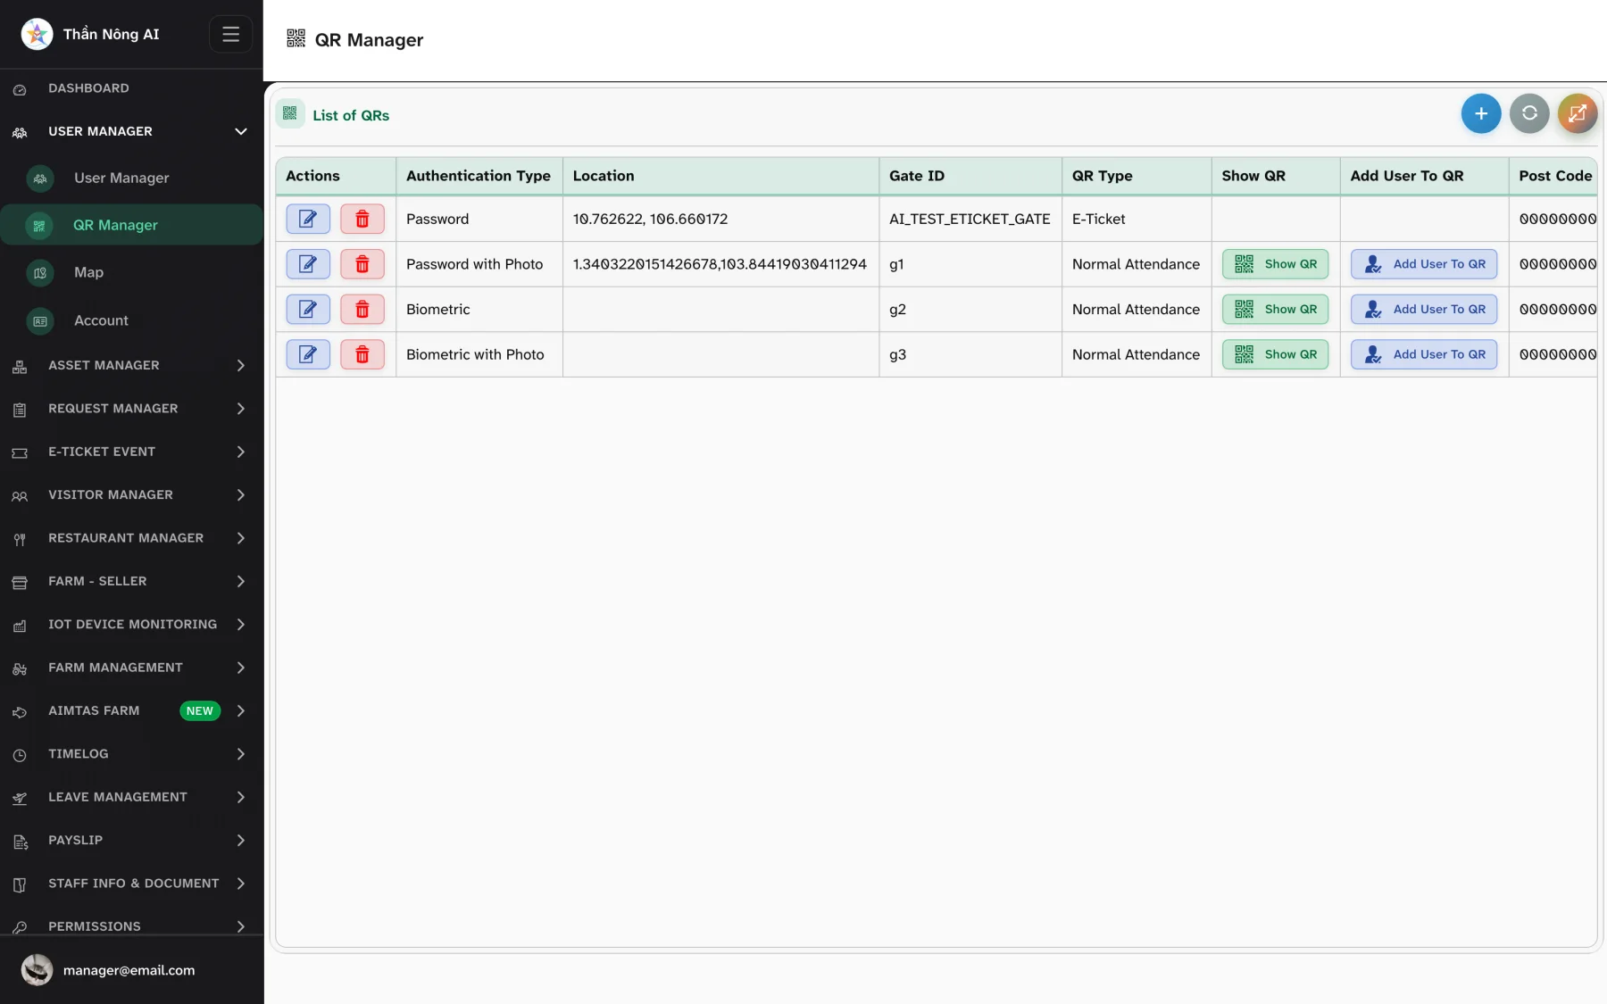This screenshot has width=1607, height=1004.
Task: Delete the g3 Biometric with Photo entry
Action: point(362,354)
